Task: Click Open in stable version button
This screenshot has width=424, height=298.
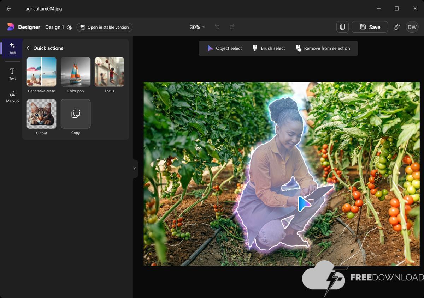Action: [x=105, y=27]
